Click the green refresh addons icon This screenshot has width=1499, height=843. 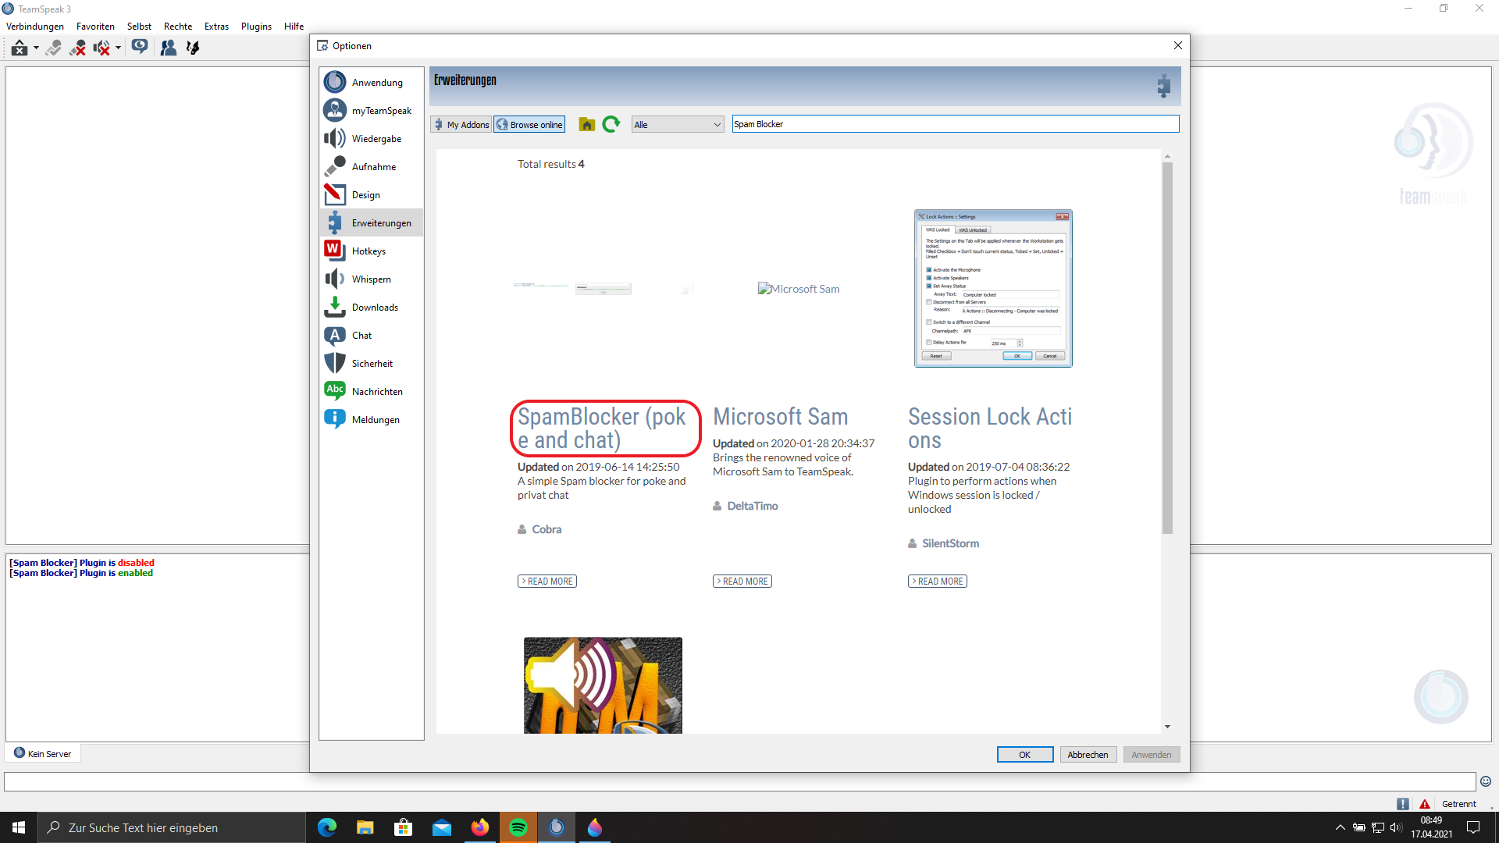click(611, 124)
